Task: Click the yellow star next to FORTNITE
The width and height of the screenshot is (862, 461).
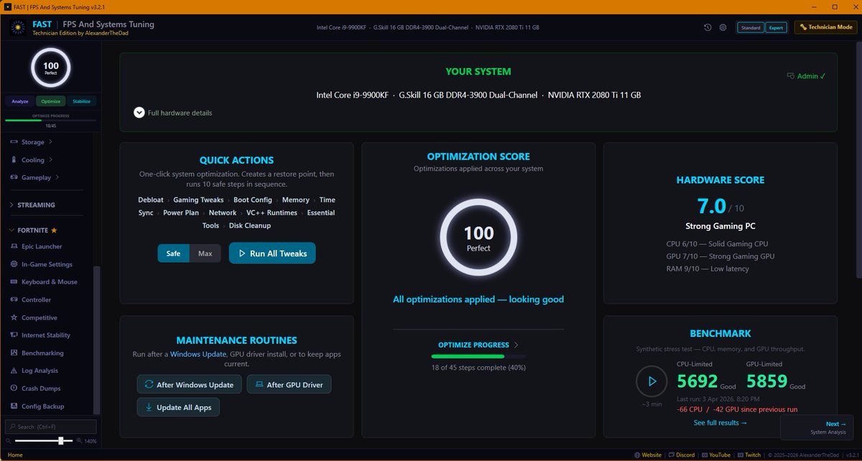Action: pos(54,230)
